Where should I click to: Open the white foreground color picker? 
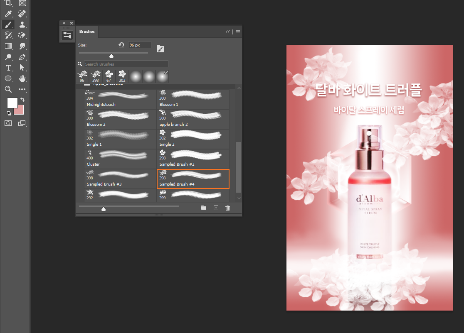pos(12,103)
